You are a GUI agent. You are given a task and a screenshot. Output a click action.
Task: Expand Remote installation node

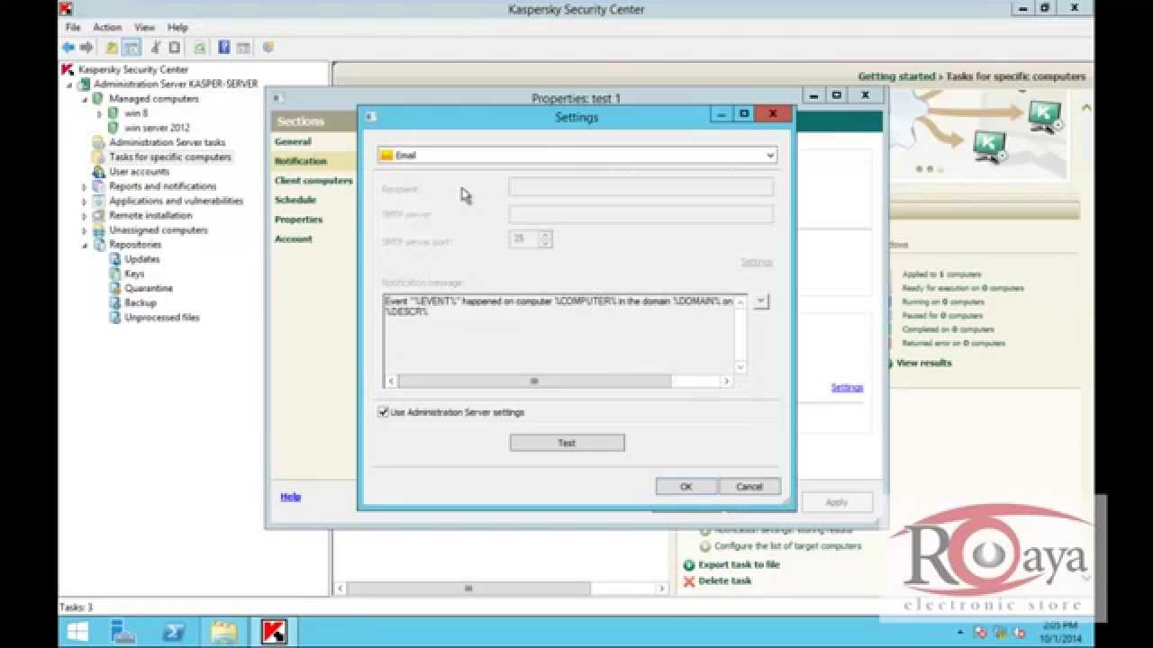(x=85, y=216)
